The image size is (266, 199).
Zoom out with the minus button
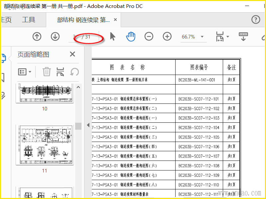pyautogui.click(x=149, y=36)
